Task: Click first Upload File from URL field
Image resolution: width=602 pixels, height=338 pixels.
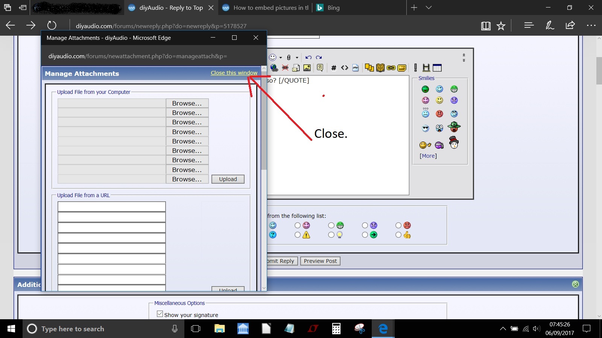Action: pyautogui.click(x=112, y=207)
